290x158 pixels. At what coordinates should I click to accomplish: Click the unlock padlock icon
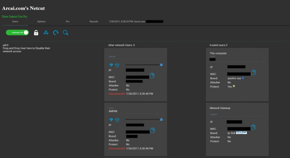(36, 33)
